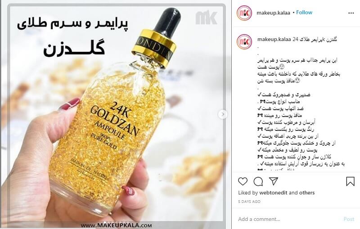Open webtonedit profile from likes
Screen dimensions: 360x229
(273, 193)
